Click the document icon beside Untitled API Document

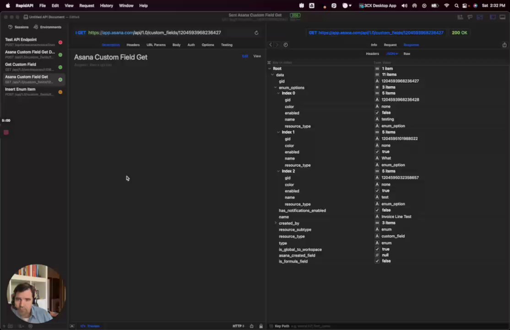tap(26, 17)
